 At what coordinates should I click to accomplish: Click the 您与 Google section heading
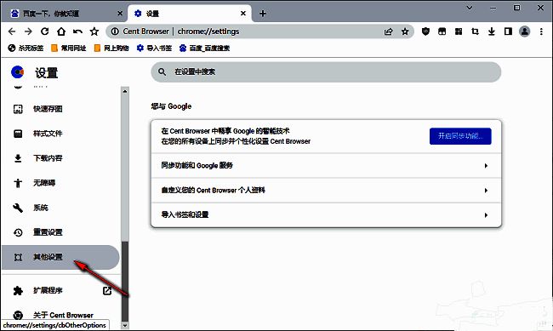pyautogui.click(x=171, y=106)
